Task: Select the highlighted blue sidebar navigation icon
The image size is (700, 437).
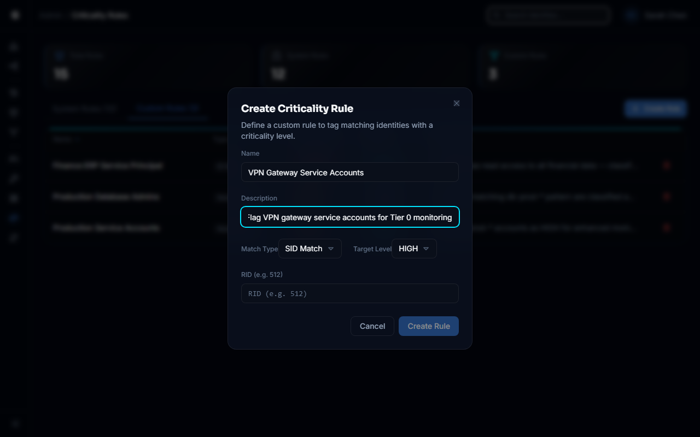Action: click(14, 217)
